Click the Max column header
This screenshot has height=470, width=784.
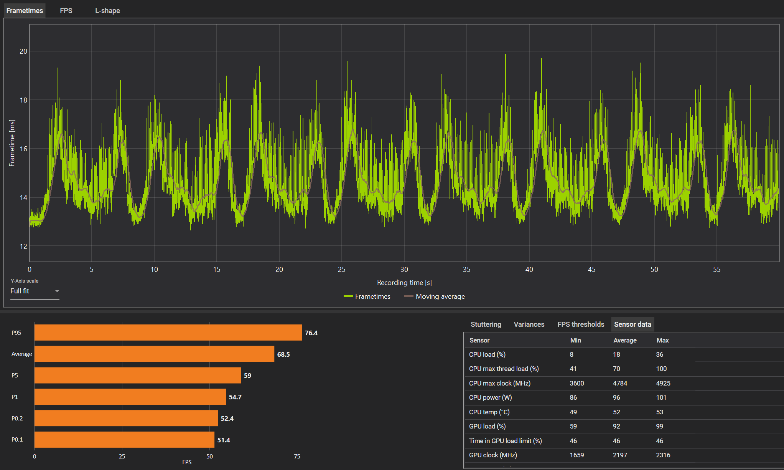click(x=662, y=340)
